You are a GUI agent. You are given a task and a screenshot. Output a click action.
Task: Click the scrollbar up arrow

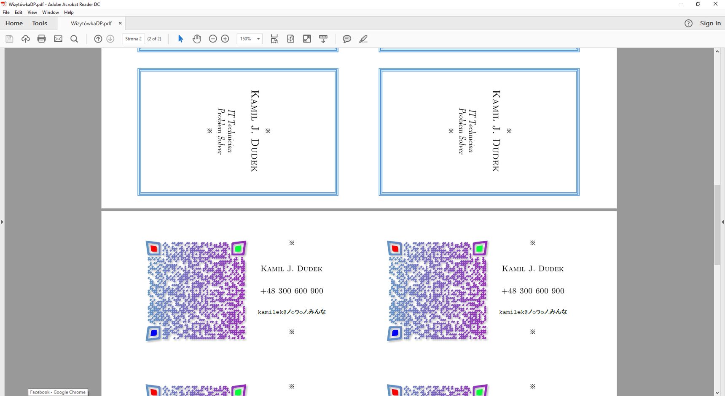click(x=717, y=51)
